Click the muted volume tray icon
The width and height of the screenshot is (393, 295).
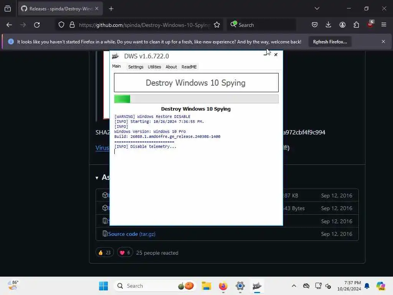328,286
